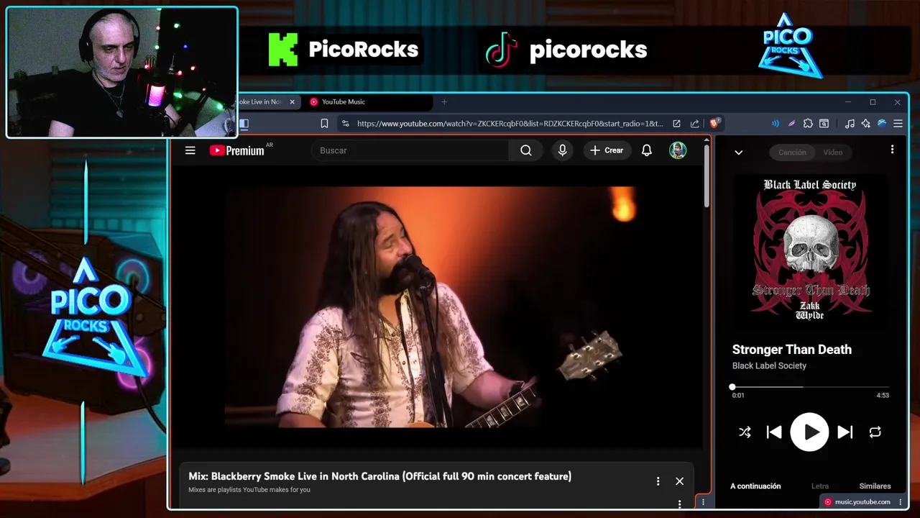
Task: Click the Crear button
Action: (607, 150)
